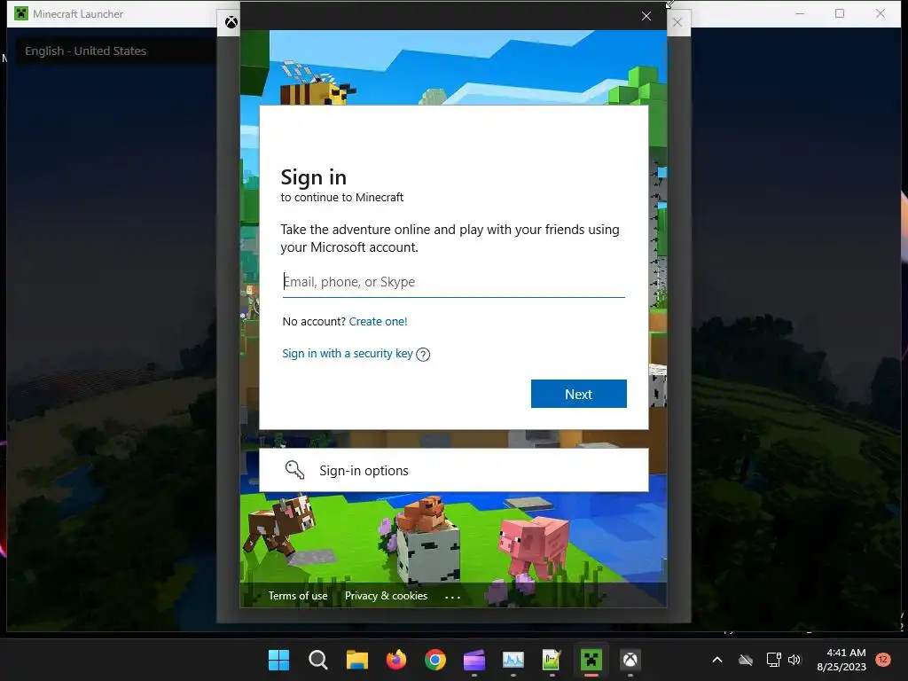Open the three-dots footer menu
This screenshot has height=681, width=908.
click(452, 597)
